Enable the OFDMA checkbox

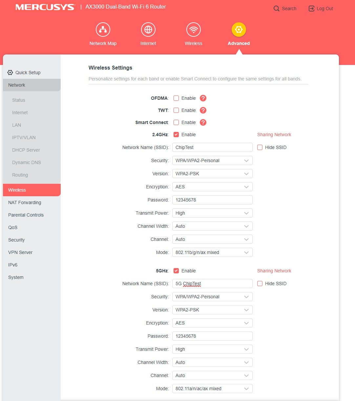(176, 98)
